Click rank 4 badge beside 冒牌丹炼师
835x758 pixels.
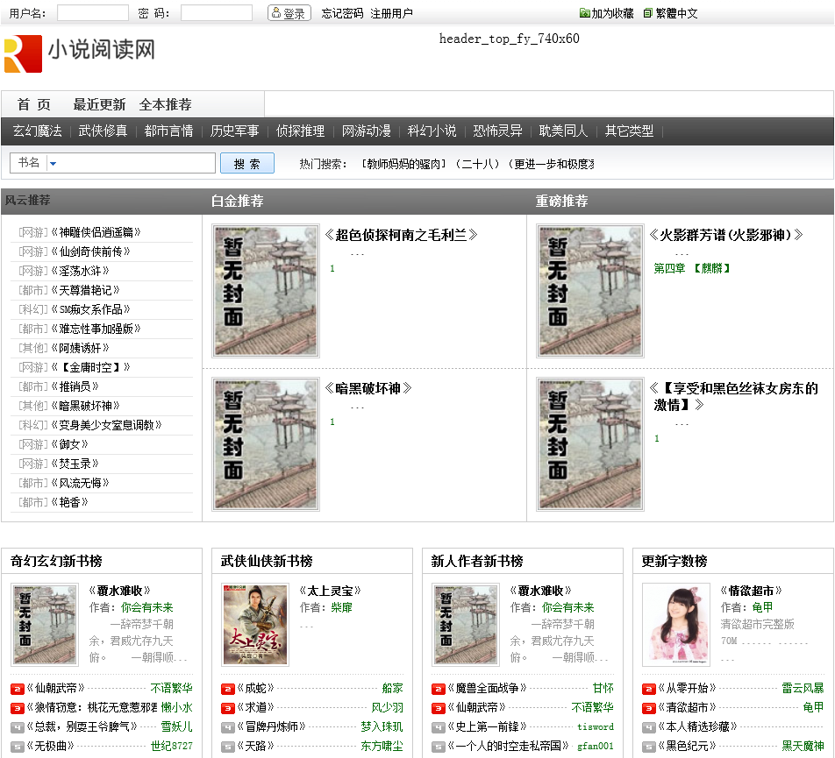(x=228, y=727)
